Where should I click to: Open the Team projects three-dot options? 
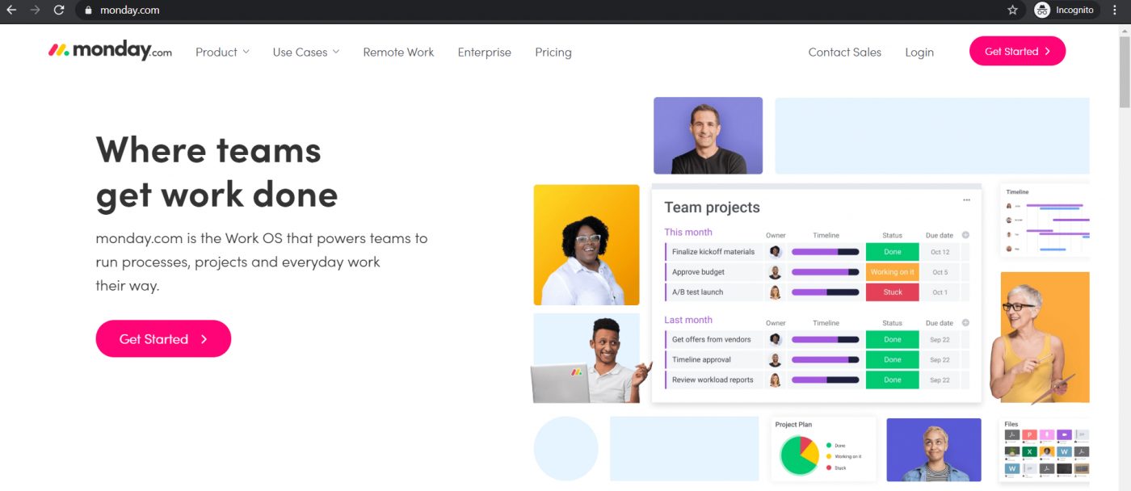[966, 200]
